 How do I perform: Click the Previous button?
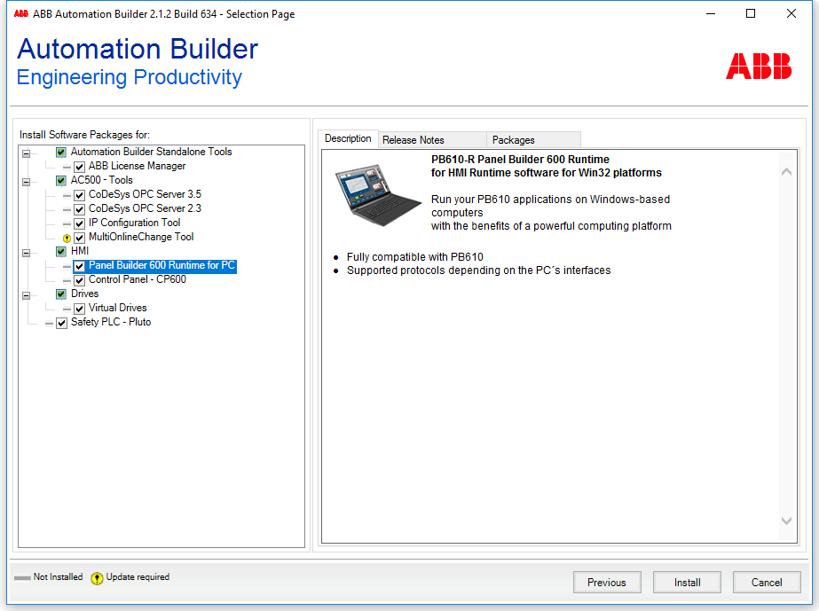[x=607, y=583]
